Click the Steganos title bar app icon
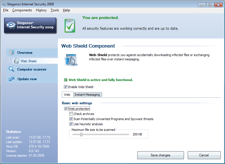This screenshot has height=164, width=225. pos(4,4)
